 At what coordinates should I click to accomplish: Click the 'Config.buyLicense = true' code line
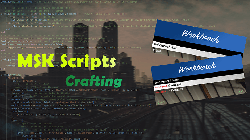coord(70,1)
